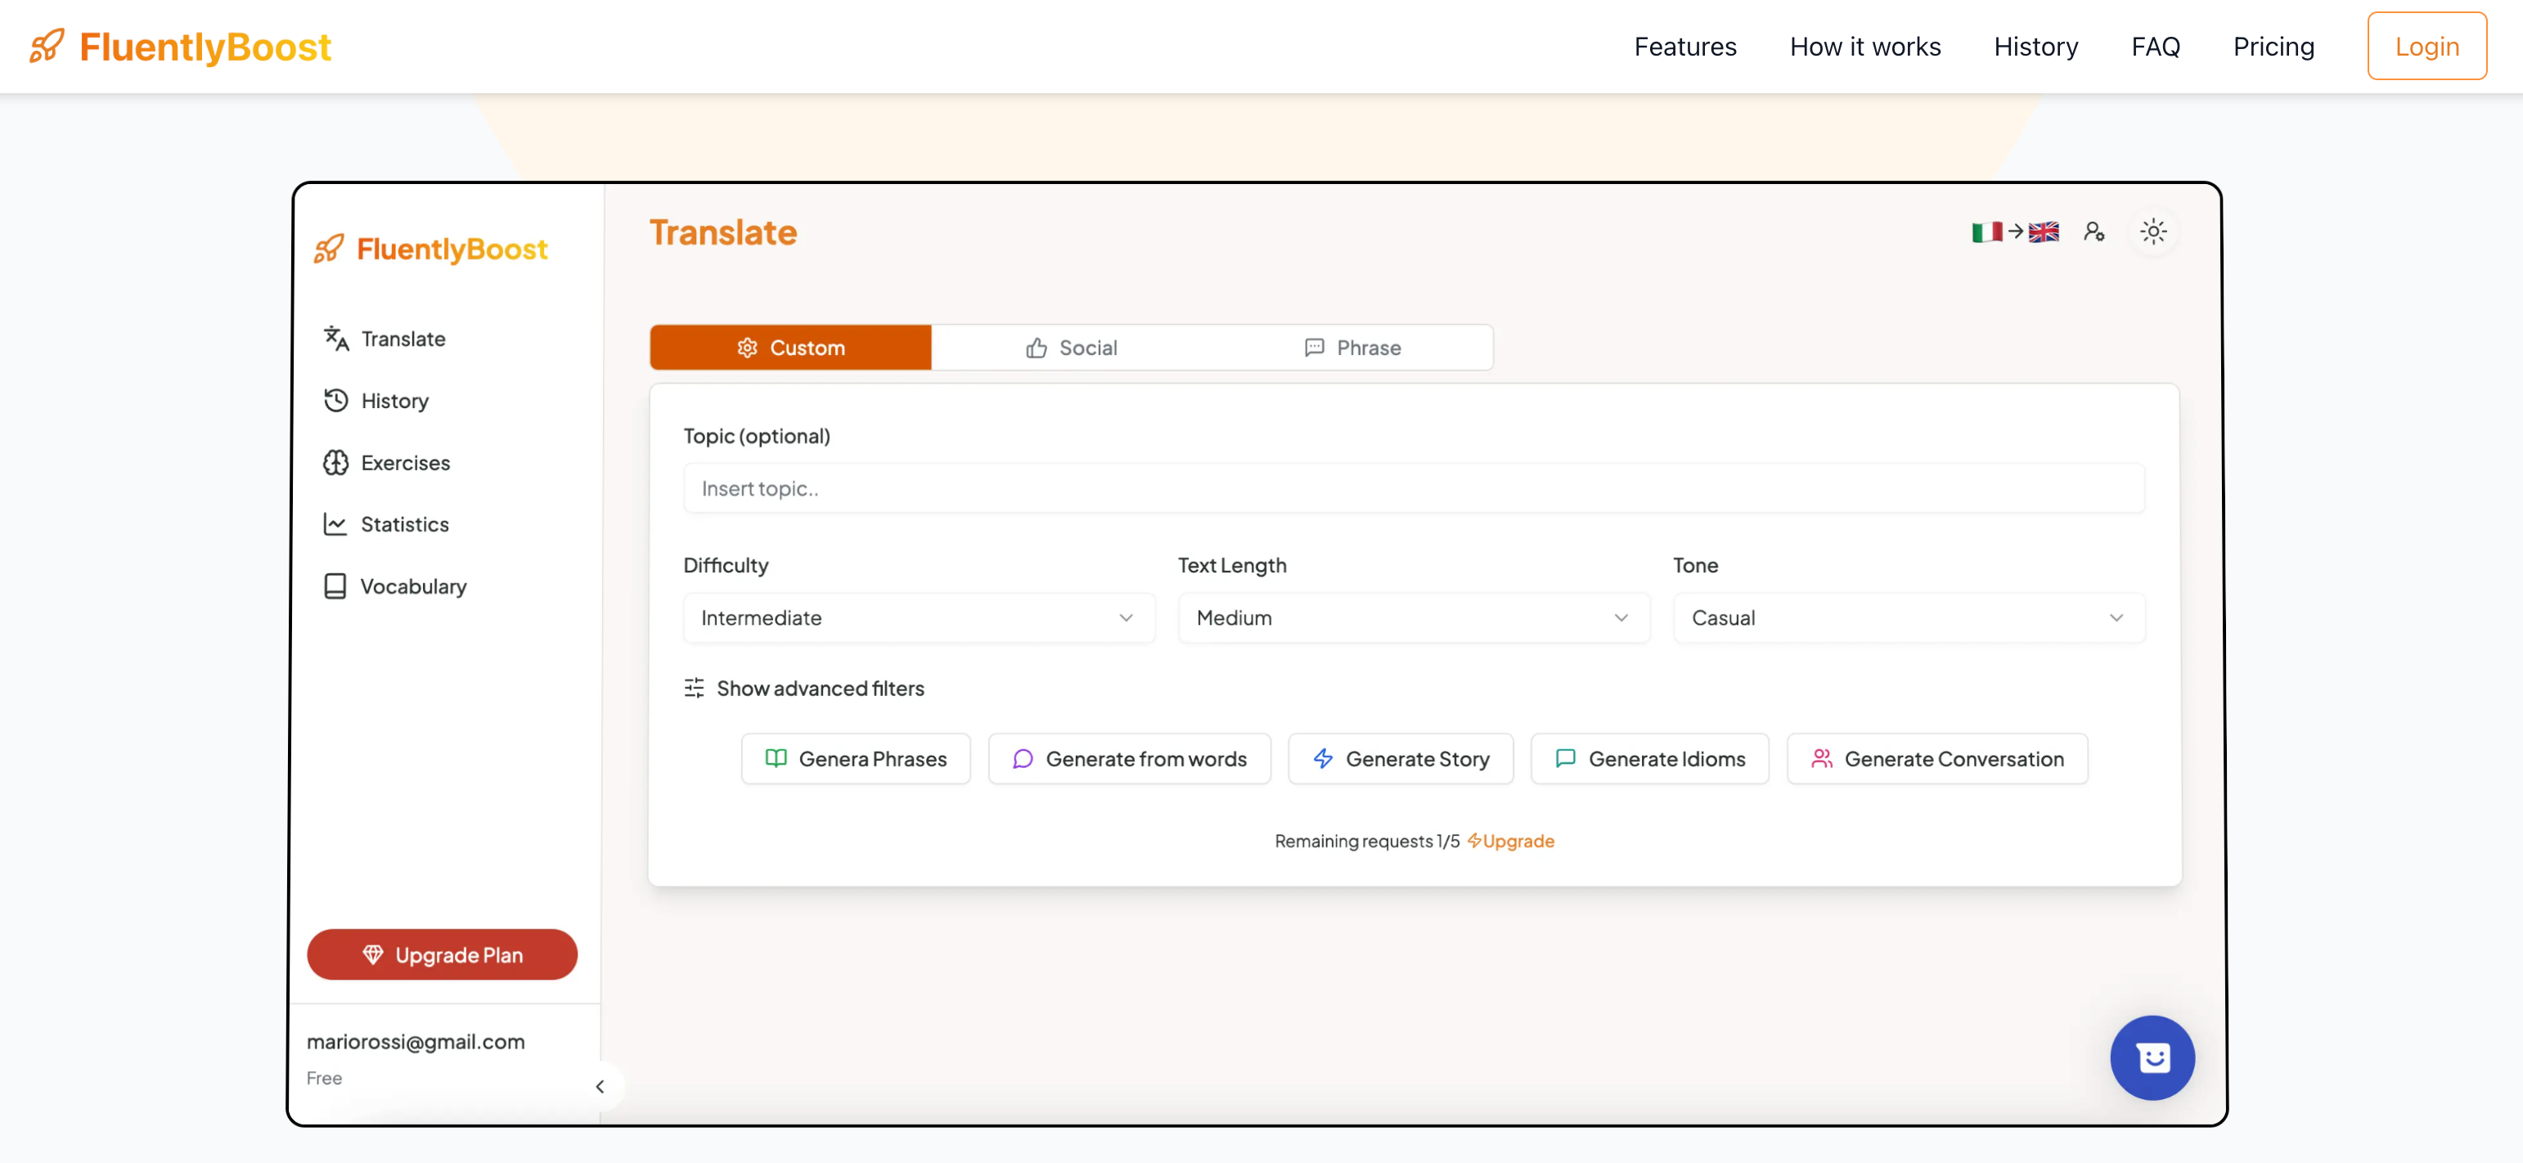Image resolution: width=2523 pixels, height=1163 pixels.
Task: Open the Difficulty dropdown
Action: [x=918, y=617]
